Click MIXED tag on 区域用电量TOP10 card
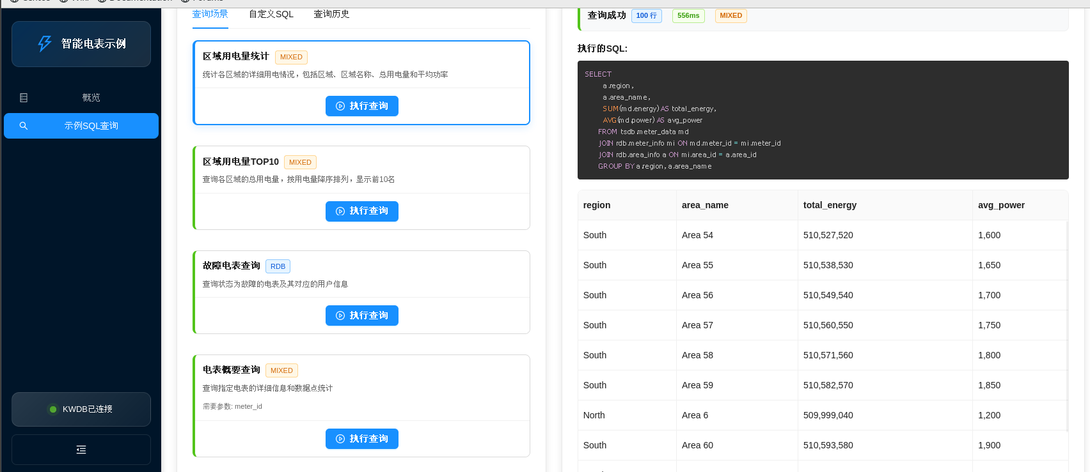This screenshot has height=472, width=1090. (300, 162)
